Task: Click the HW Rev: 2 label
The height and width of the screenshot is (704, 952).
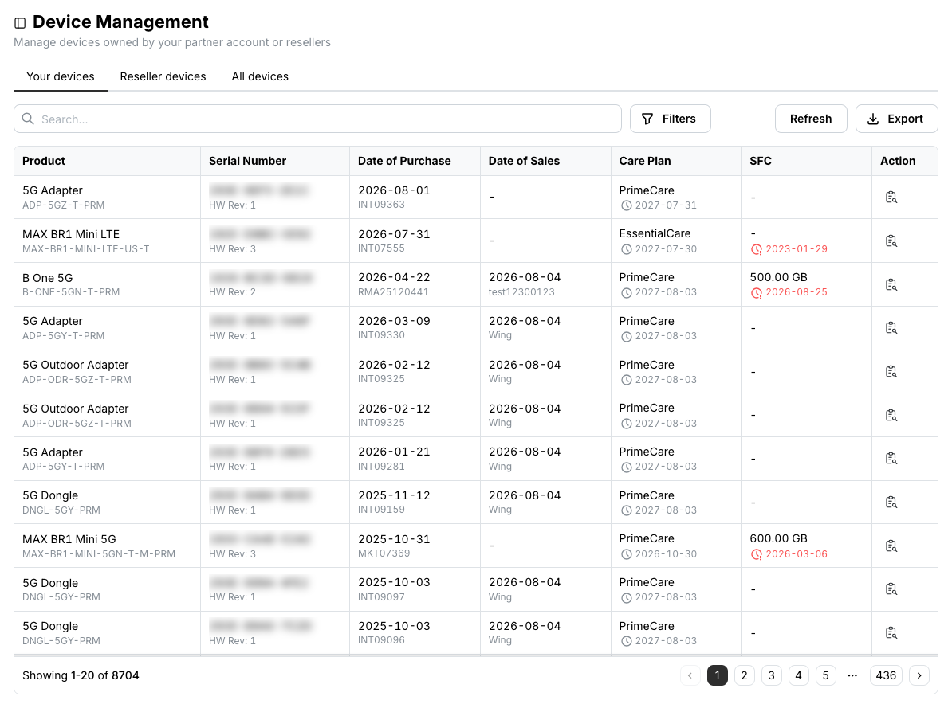Action: [x=233, y=292]
